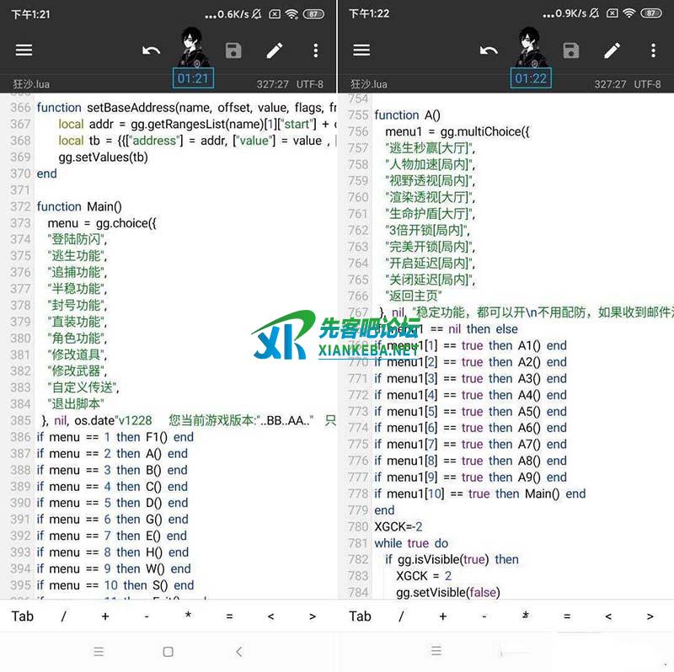674x672 pixels.
Task: Tap the undo arrow in left editor
Action: [151, 51]
